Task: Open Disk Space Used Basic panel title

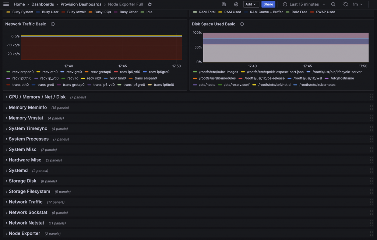Action: coord(214,24)
